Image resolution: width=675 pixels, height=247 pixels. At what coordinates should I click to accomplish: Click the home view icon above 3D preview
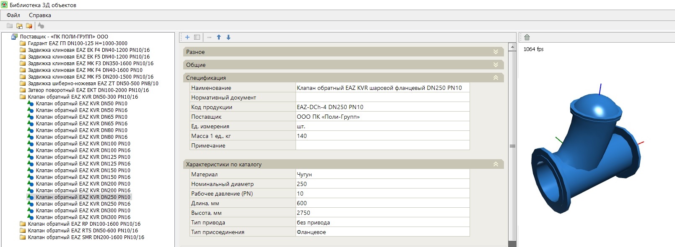pos(527,37)
